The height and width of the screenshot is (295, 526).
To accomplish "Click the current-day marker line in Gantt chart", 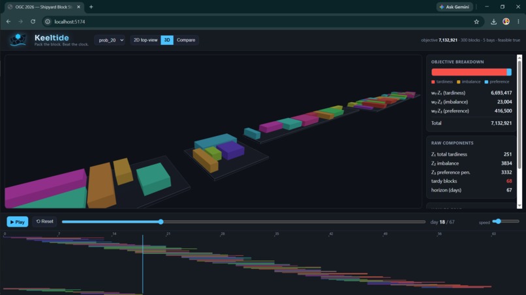I will 142,264.
